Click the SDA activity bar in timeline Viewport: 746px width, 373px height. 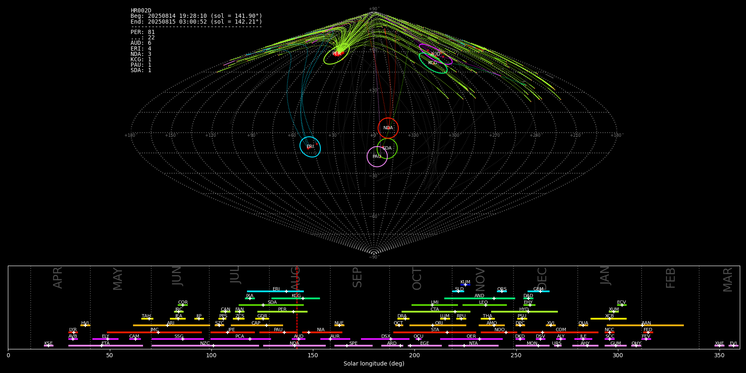pyautogui.click(x=271, y=305)
